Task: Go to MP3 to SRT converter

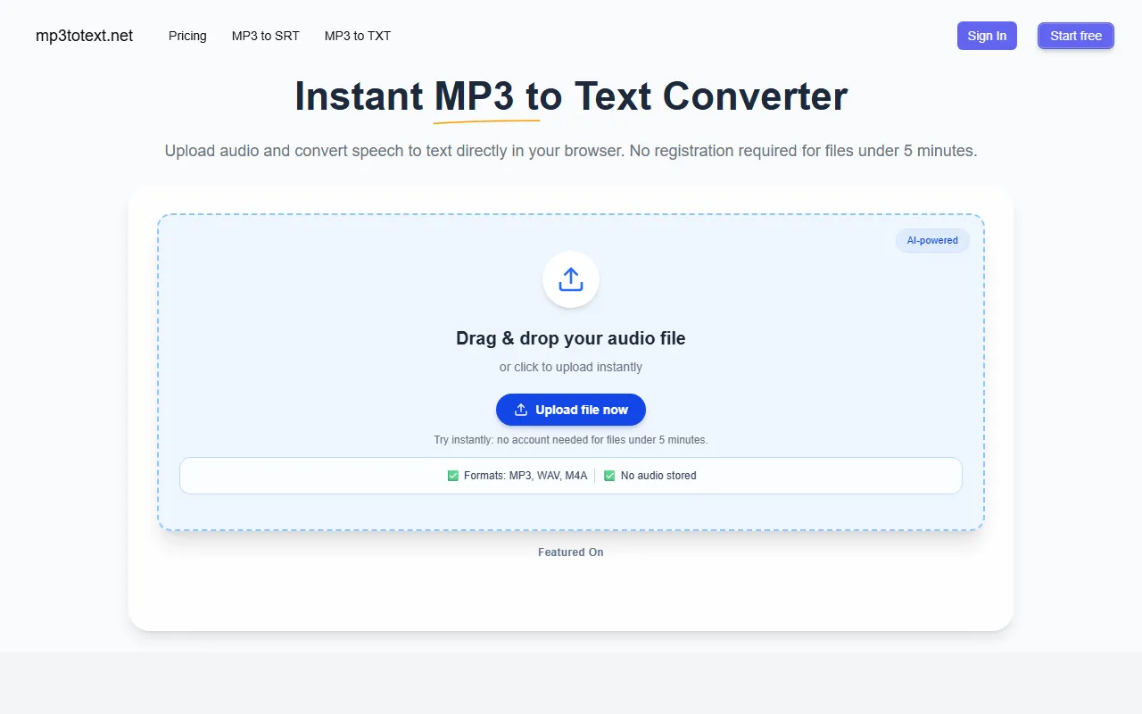Action: click(265, 36)
